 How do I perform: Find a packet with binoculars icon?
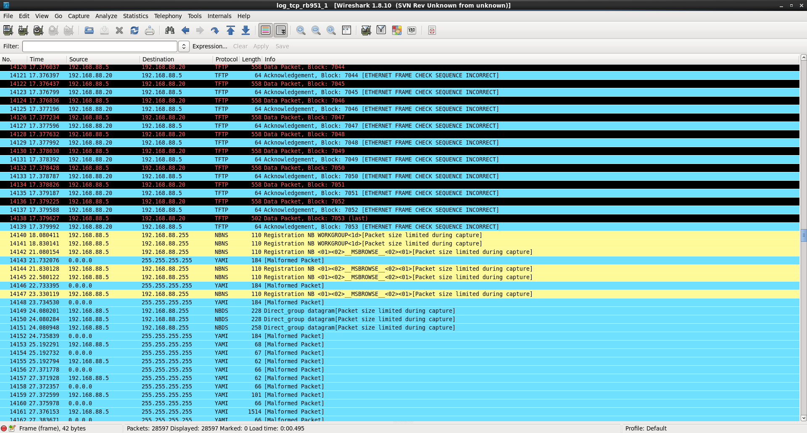click(x=170, y=30)
